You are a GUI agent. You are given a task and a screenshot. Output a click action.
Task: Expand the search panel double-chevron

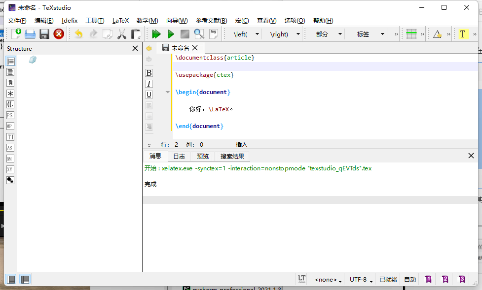(x=149, y=145)
